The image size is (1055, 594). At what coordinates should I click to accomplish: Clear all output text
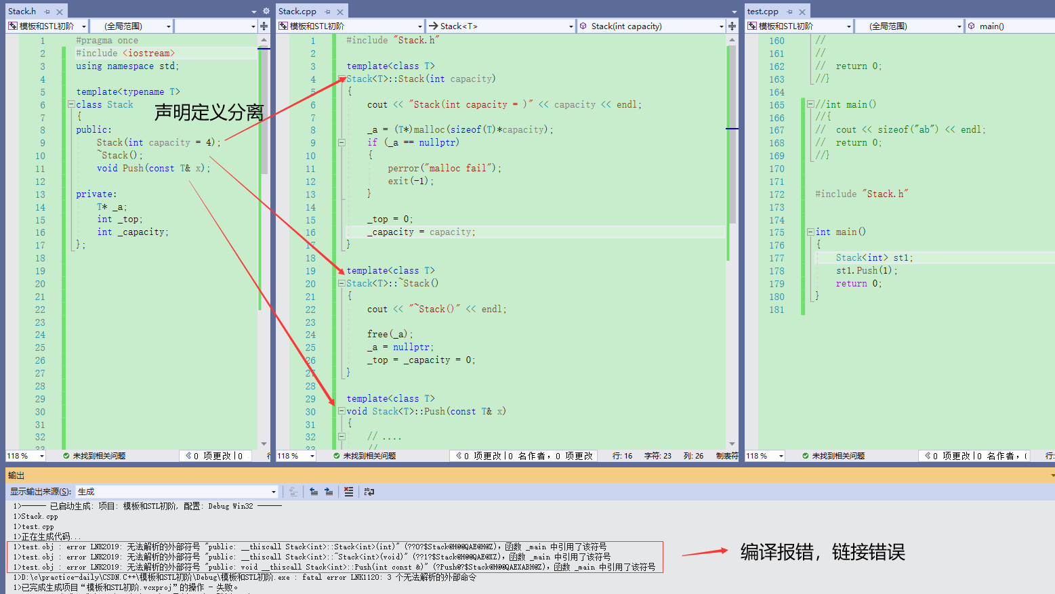pyautogui.click(x=348, y=492)
